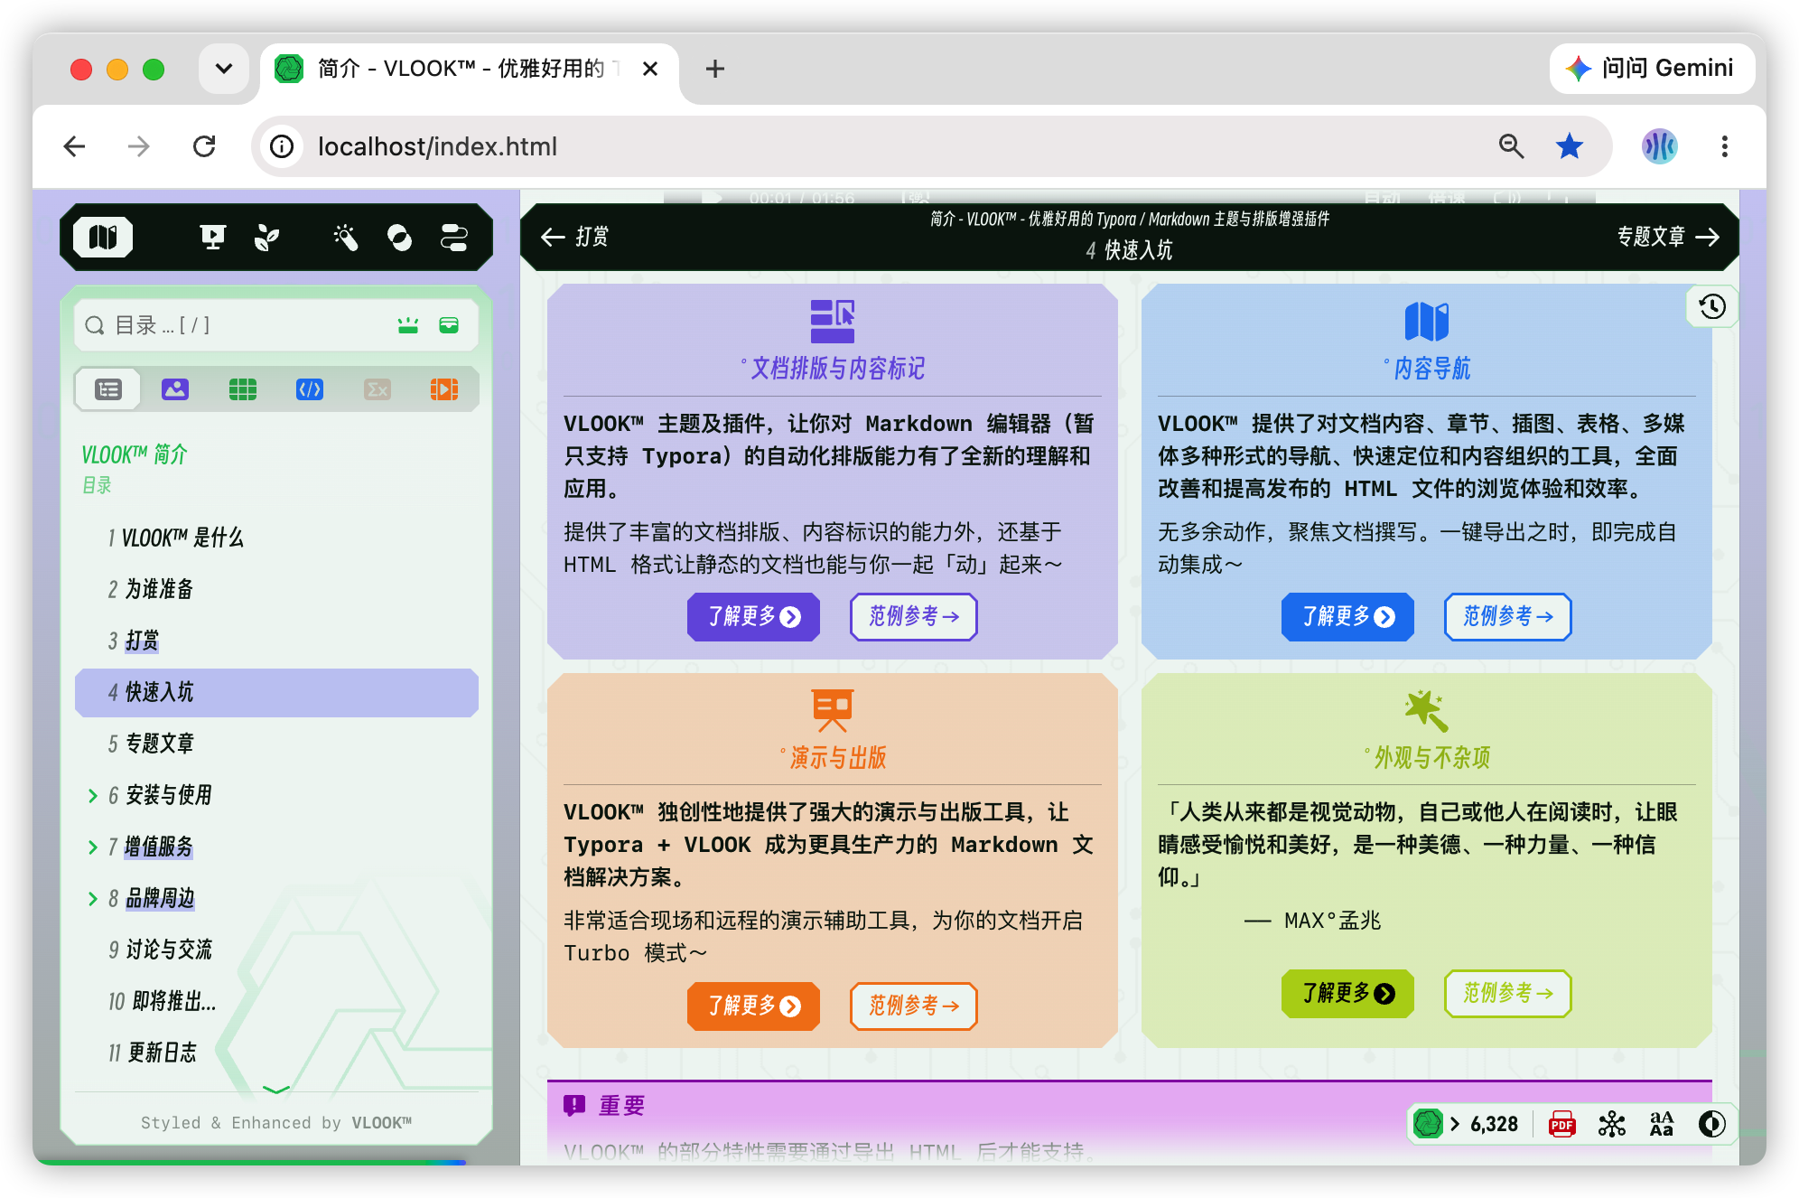Click purple 了解更多 under 文档排版与内容标记
Viewport: 1799px width, 1198px height.
point(753,617)
